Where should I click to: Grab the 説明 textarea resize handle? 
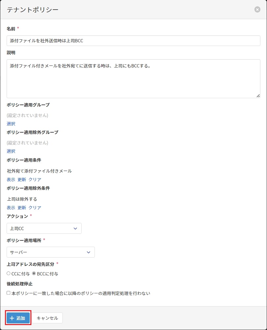tap(258, 96)
